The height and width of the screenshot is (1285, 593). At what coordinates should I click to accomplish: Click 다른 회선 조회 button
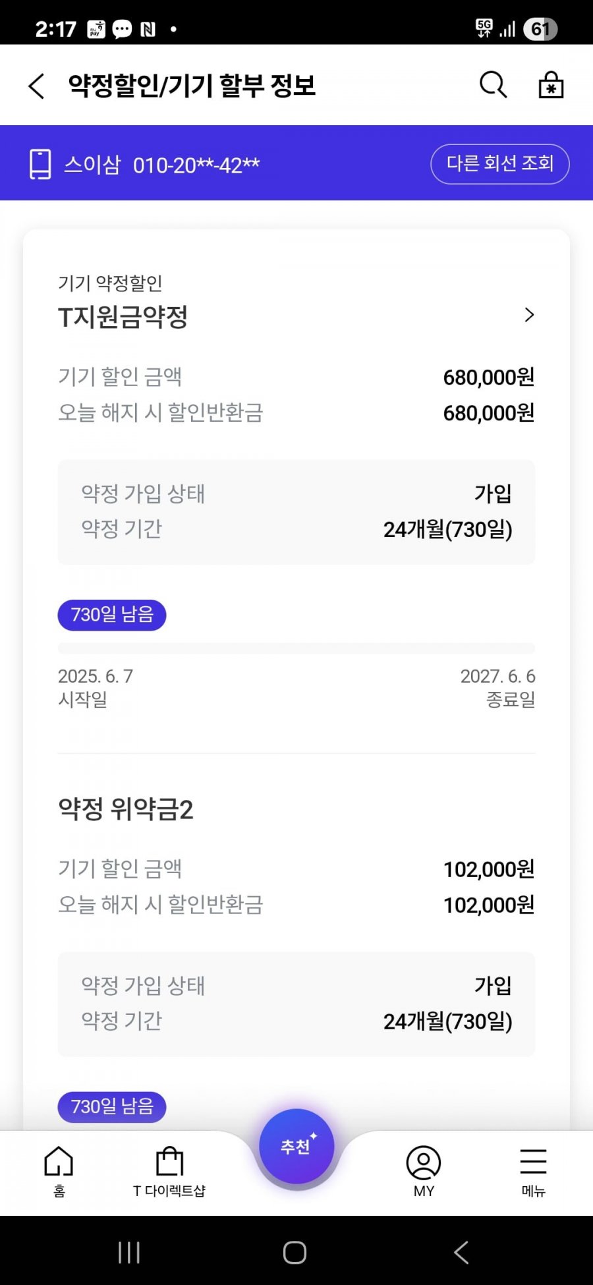(500, 163)
